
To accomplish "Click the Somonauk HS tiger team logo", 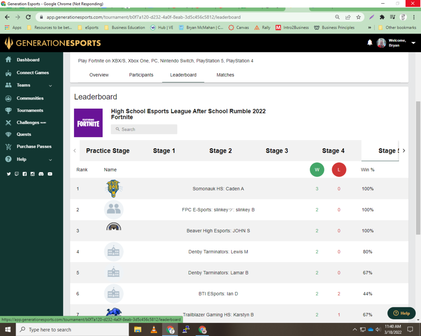I will pos(113,189).
